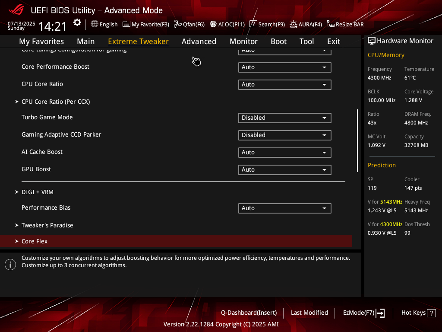This screenshot has height=332, width=442.
Task: Click the yellow 5143MHz prediction text
Action: (x=391, y=202)
